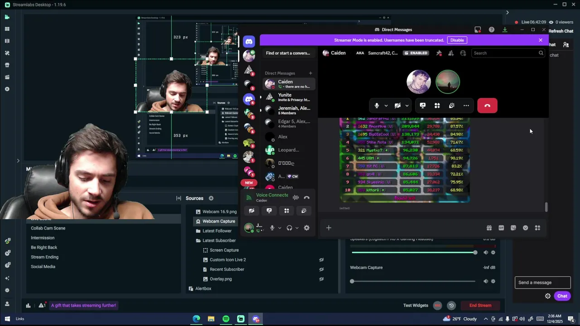Add a new source with plus icon

pyautogui.click(x=211, y=198)
